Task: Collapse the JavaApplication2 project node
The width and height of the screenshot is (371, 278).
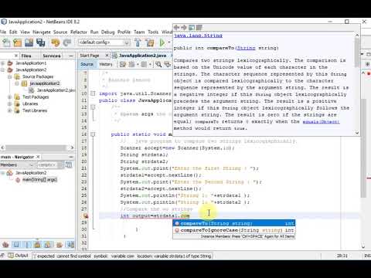Action: (x=3, y=69)
